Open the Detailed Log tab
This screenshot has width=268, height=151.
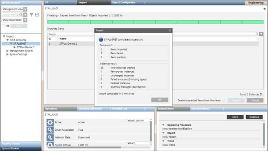[119, 109]
